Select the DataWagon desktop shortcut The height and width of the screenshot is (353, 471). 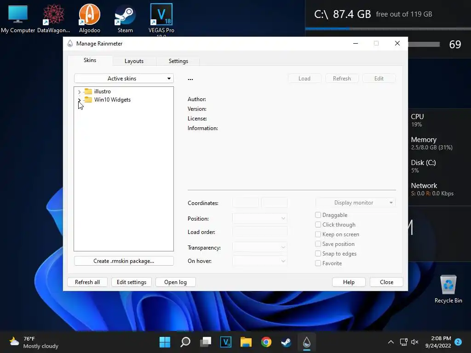(53, 18)
